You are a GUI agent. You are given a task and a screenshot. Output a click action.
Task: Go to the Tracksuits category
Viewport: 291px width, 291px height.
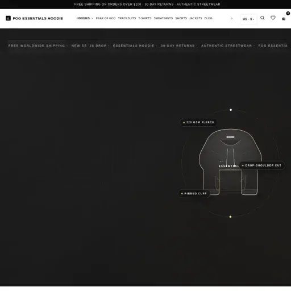coord(127,18)
